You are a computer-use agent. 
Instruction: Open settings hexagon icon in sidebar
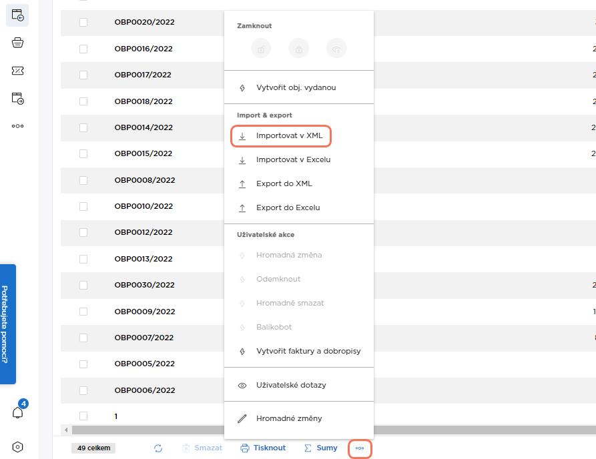tap(17, 447)
